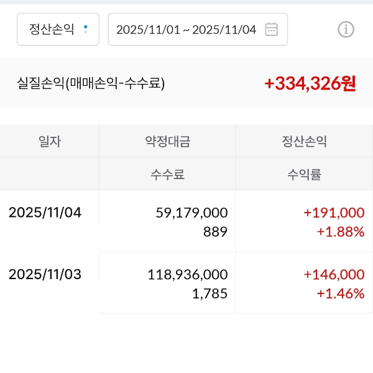Select the 118,936,000 contract amount
373x373 pixels.
click(x=187, y=274)
